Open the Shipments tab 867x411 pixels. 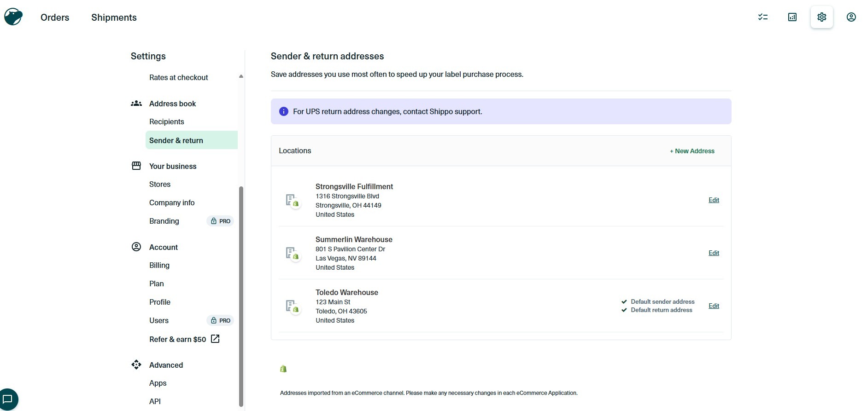114,17
